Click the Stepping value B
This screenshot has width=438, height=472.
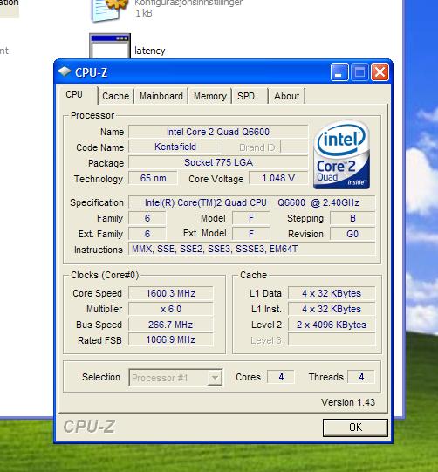coord(352,218)
